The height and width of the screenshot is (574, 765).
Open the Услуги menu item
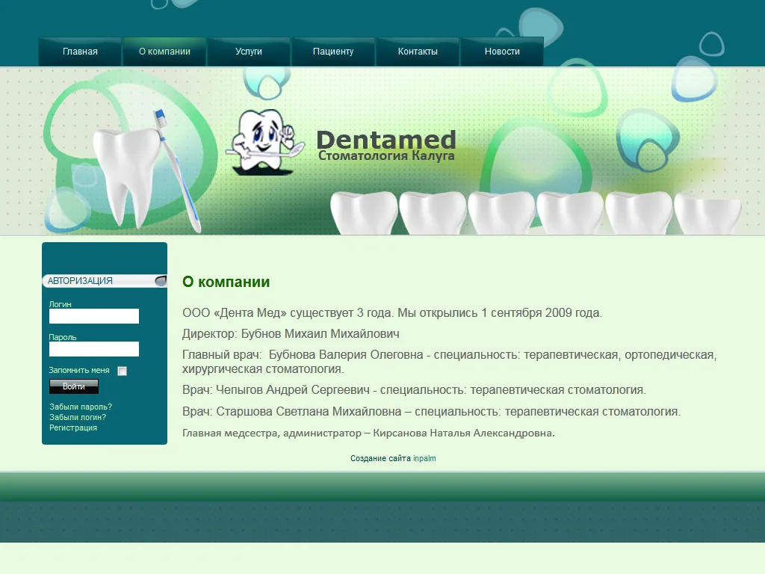[249, 52]
